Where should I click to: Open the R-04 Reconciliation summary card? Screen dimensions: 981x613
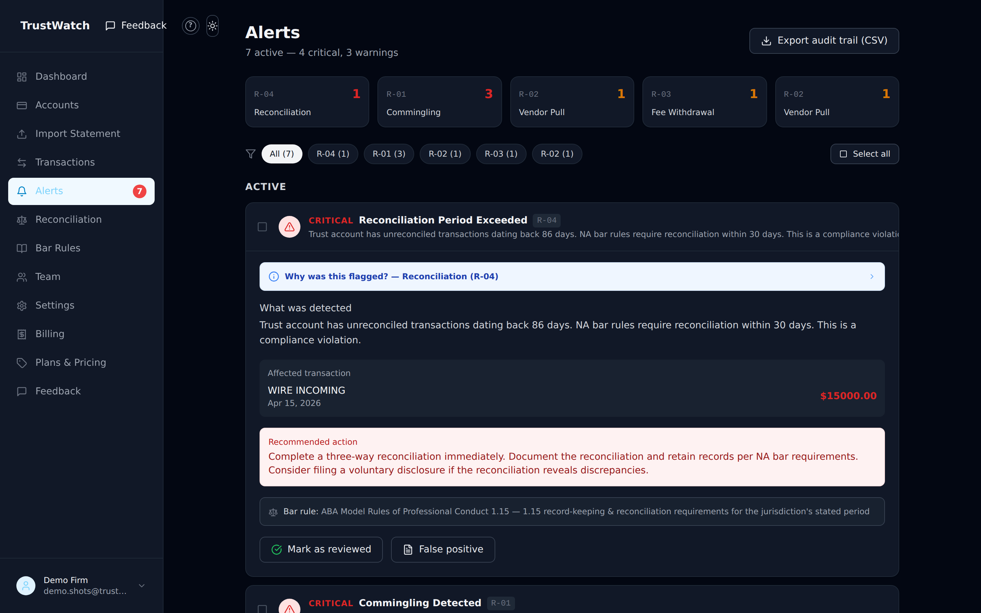click(x=307, y=102)
